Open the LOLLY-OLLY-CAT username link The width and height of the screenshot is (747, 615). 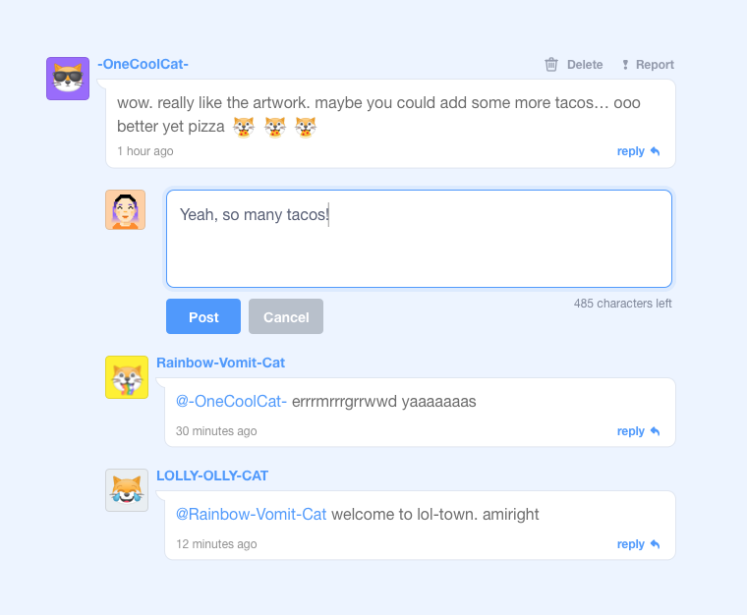pos(212,475)
